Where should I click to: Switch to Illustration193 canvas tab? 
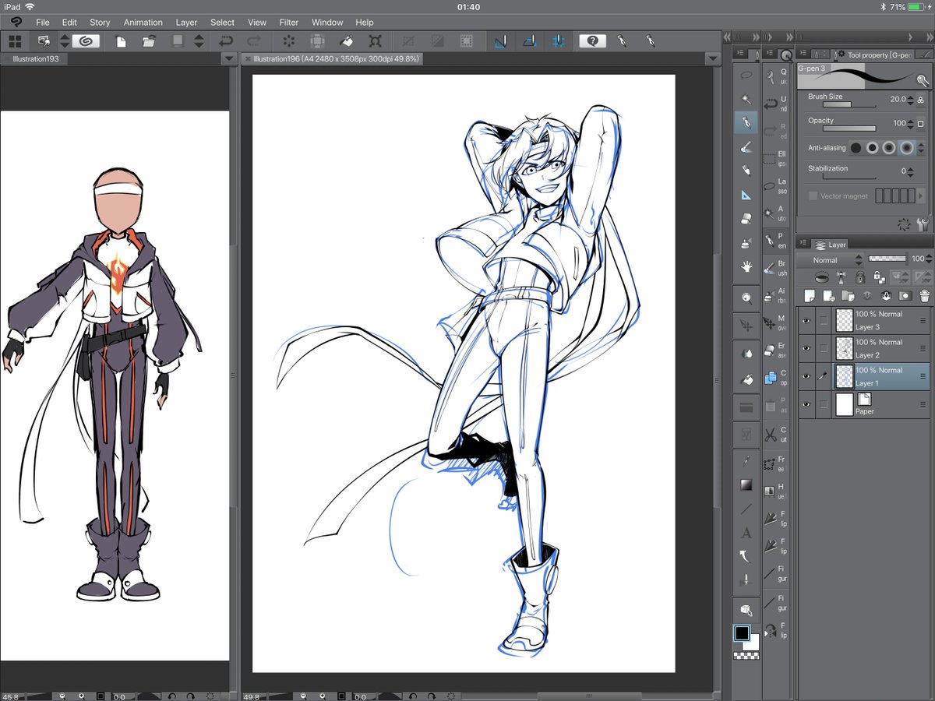(36, 58)
